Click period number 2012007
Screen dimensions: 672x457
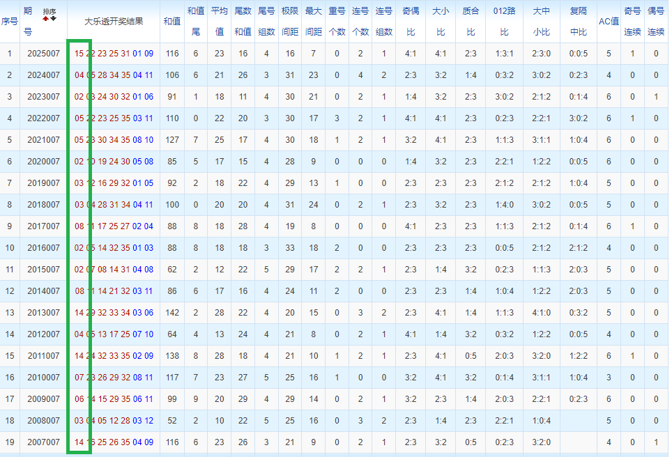click(x=43, y=334)
